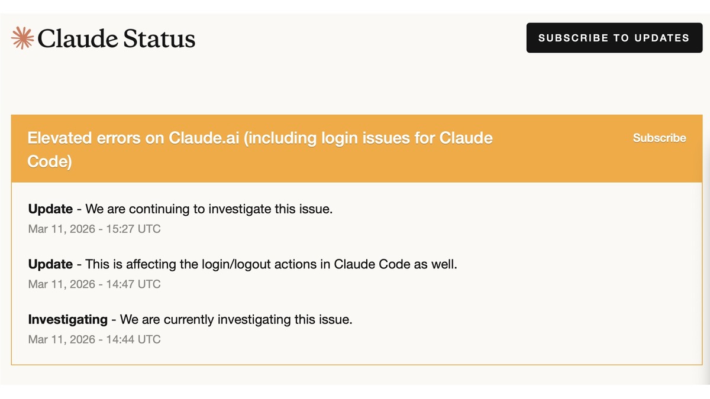The height and width of the screenshot is (399, 710).
Task: Click the Update mentioning Claude Code login/logout actions
Action: [243, 264]
